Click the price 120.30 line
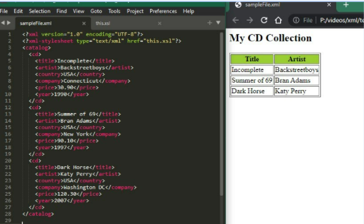 tap(69, 194)
